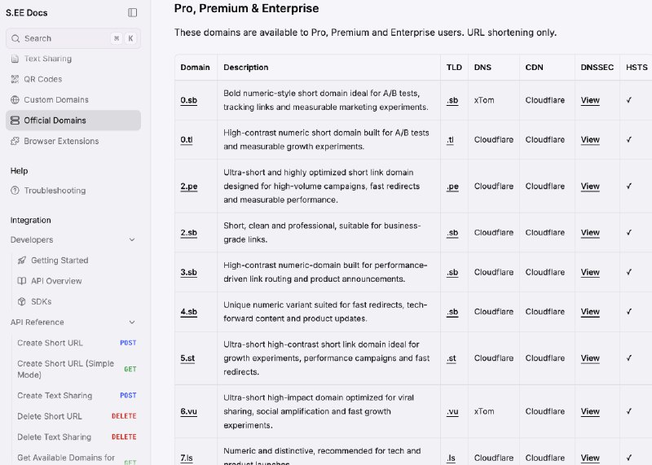The image size is (652, 465).
Task: Click the Troubleshooting help icon
Action: (15, 191)
